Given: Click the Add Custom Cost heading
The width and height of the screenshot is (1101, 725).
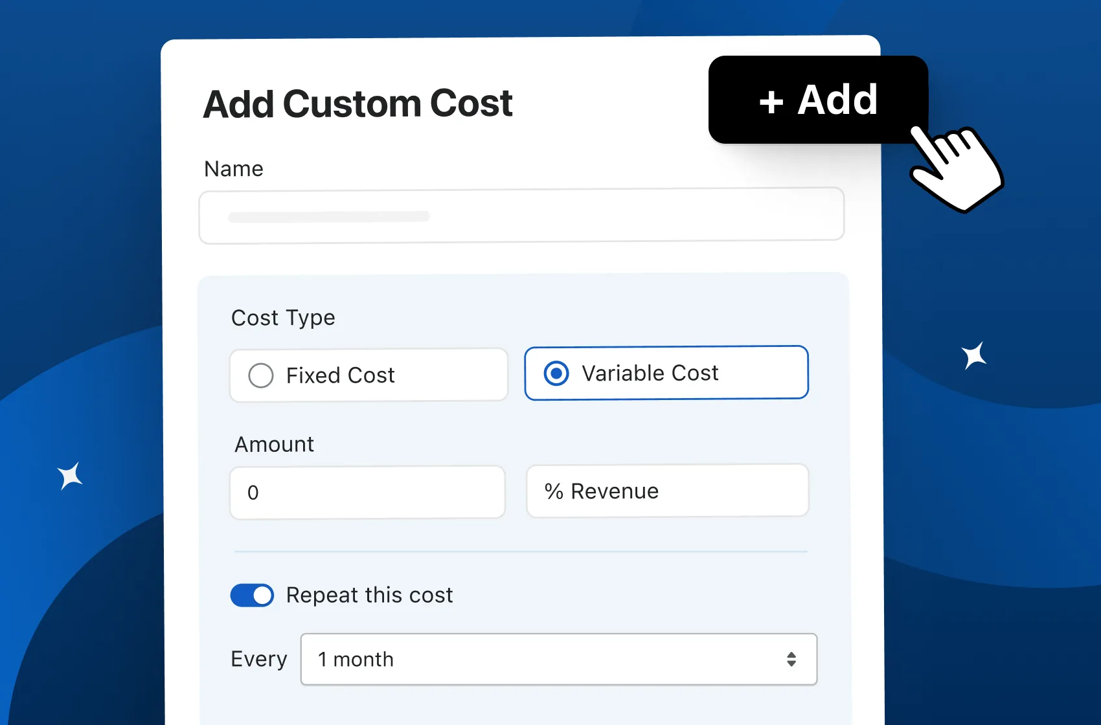Looking at the screenshot, I should tap(358, 103).
